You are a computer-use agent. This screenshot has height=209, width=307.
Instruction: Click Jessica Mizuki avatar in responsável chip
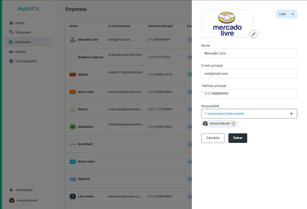pos(205,124)
